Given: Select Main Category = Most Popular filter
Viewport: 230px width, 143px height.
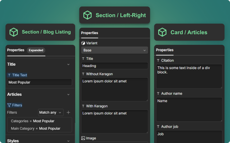Looking at the screenshot, I should pyautogui.click(x=36, y=129).
